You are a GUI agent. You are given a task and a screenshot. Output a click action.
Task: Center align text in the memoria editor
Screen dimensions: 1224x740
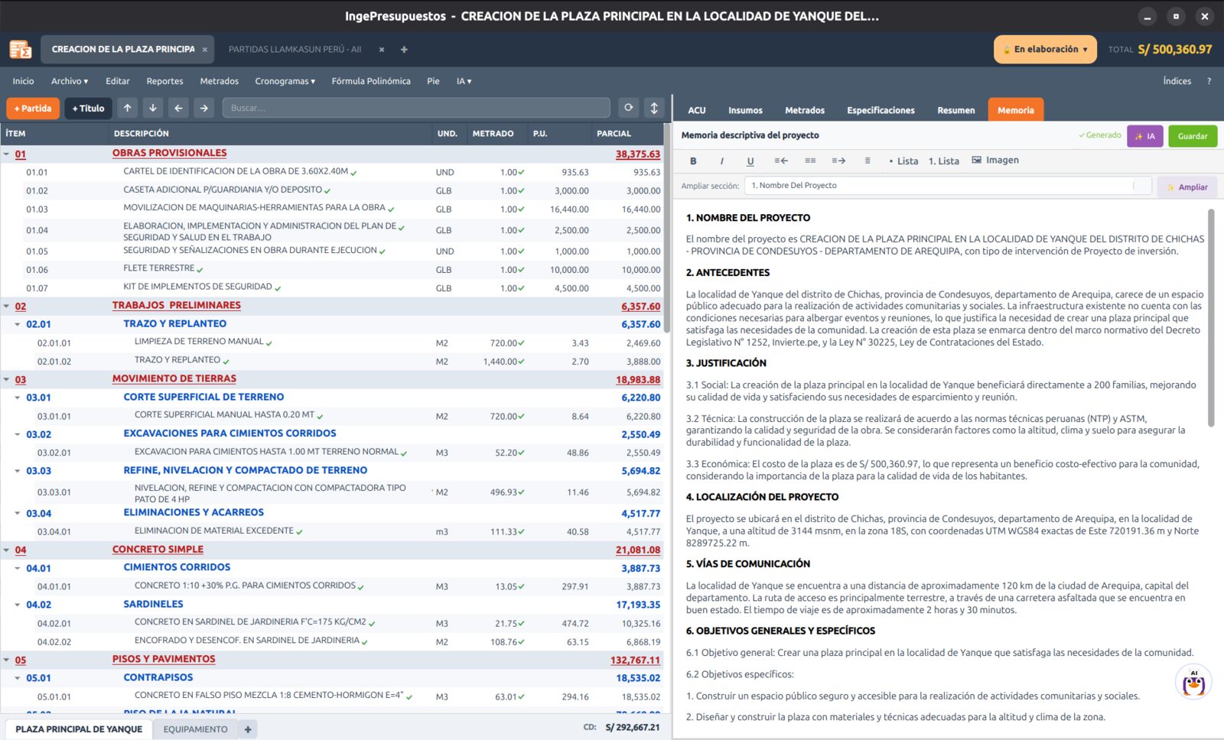point(810,161)
